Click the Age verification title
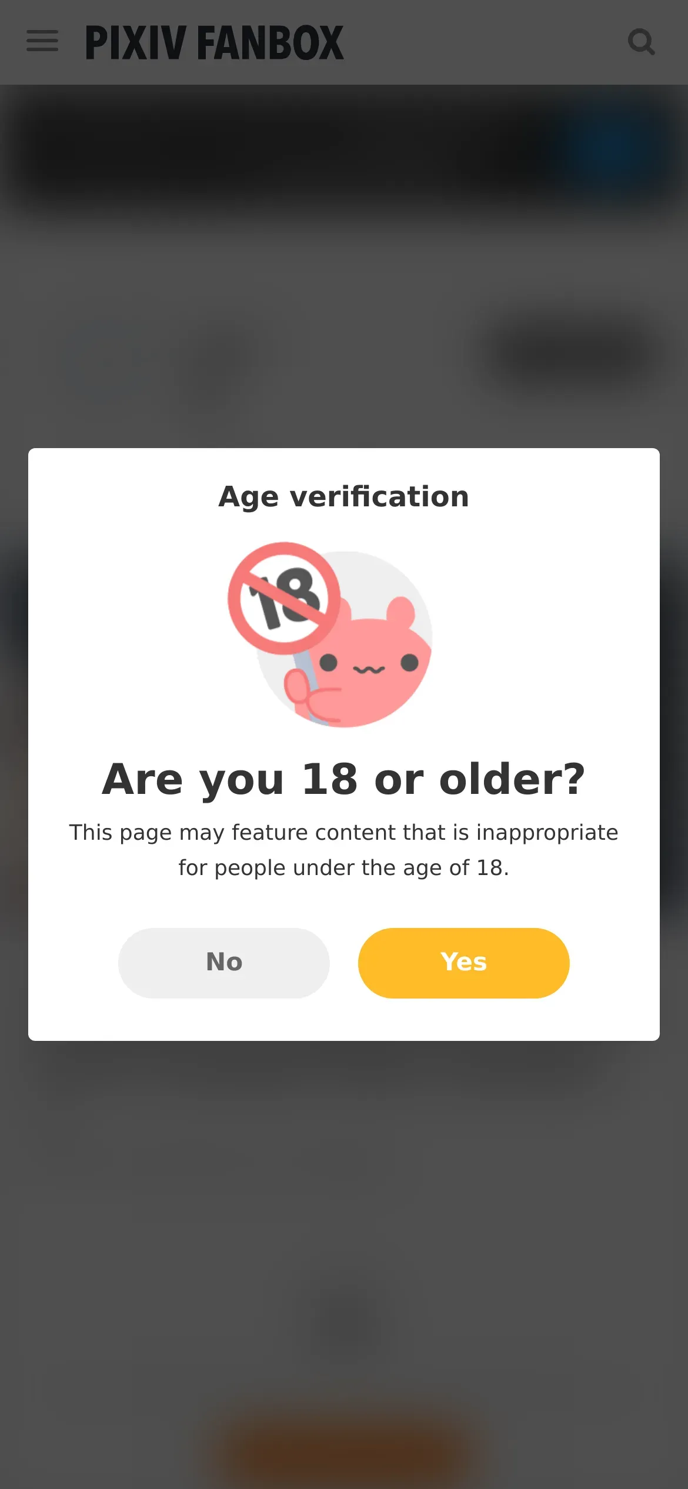This screenshot has height=1489, width=688. (x=344, y=497)
